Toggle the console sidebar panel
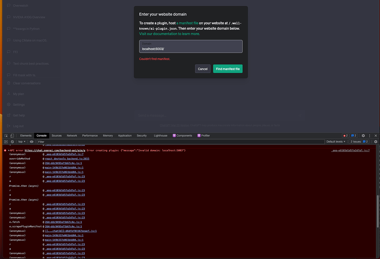Image resolution: width=380 pixels, height=259 pixels. pyautogui.click(x=5, y=141)
